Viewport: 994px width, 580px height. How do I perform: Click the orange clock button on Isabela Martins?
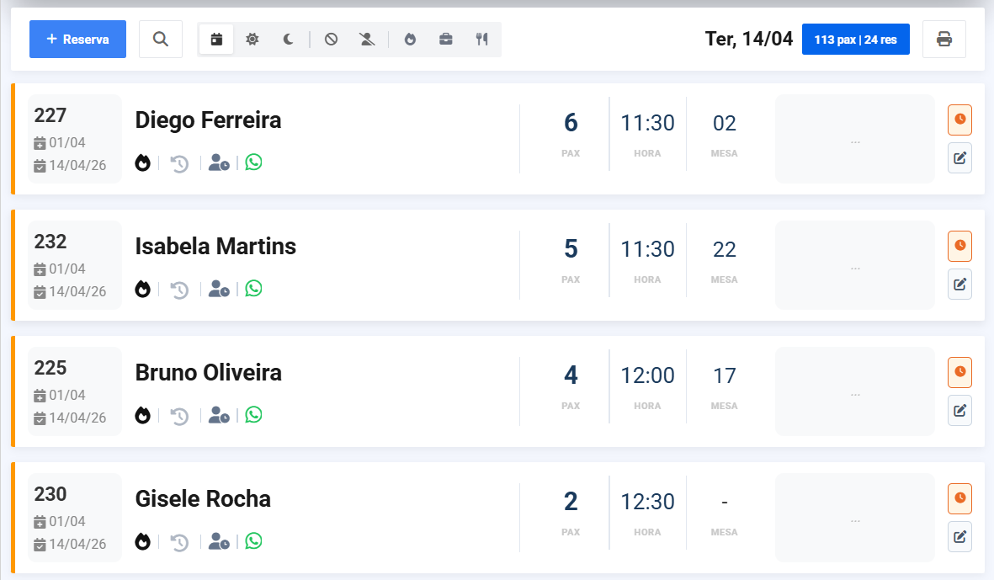(959, 246)
